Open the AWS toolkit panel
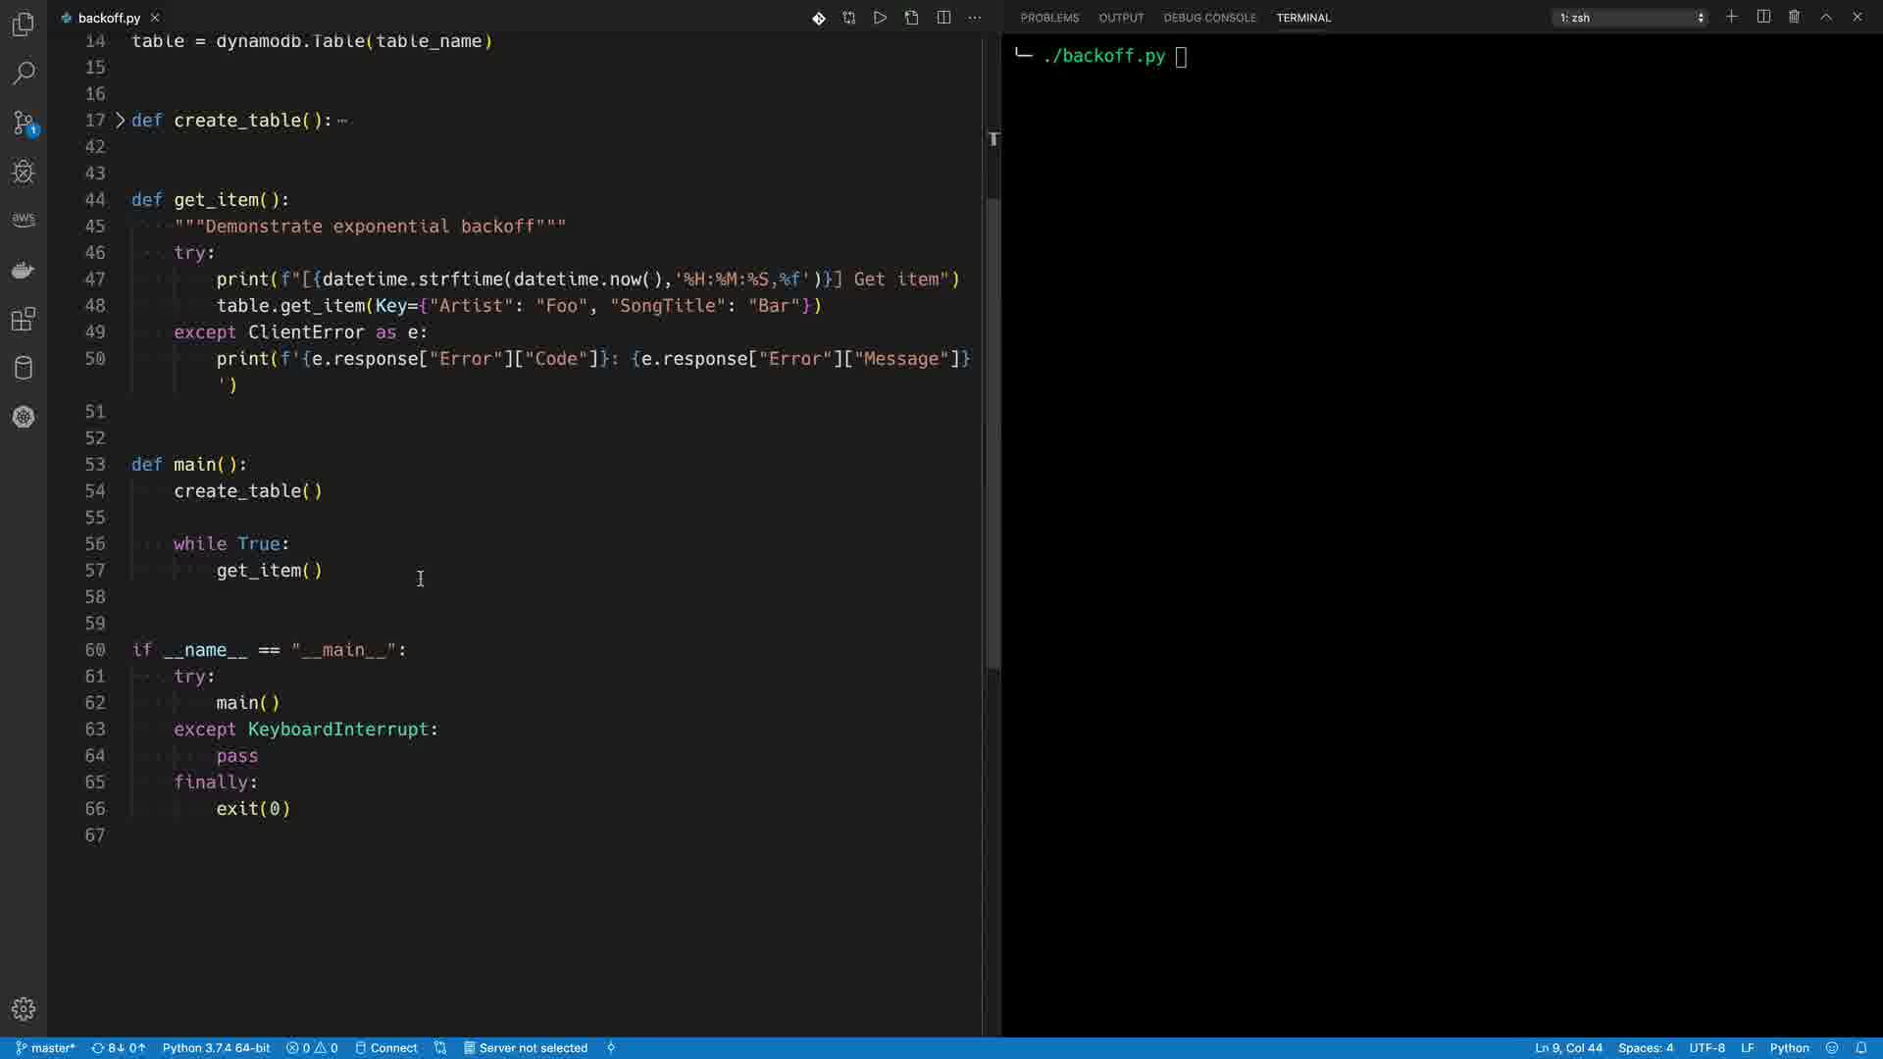1883x1059 pixels. pos(24,220)
